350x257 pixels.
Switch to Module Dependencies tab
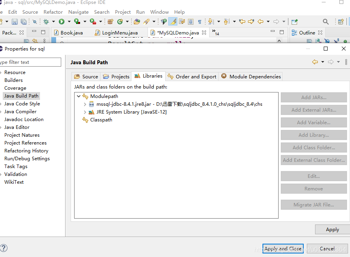pyautogui.click(x=251, y=76)
